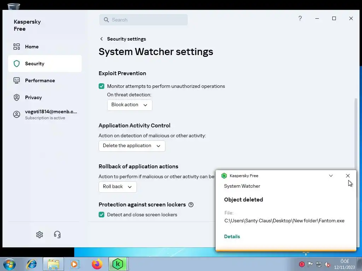The width and height of the screenshot is (362, 271).
Task: Collapse the Kaspersky Free notification with chevron
Action: coord(331,176)
